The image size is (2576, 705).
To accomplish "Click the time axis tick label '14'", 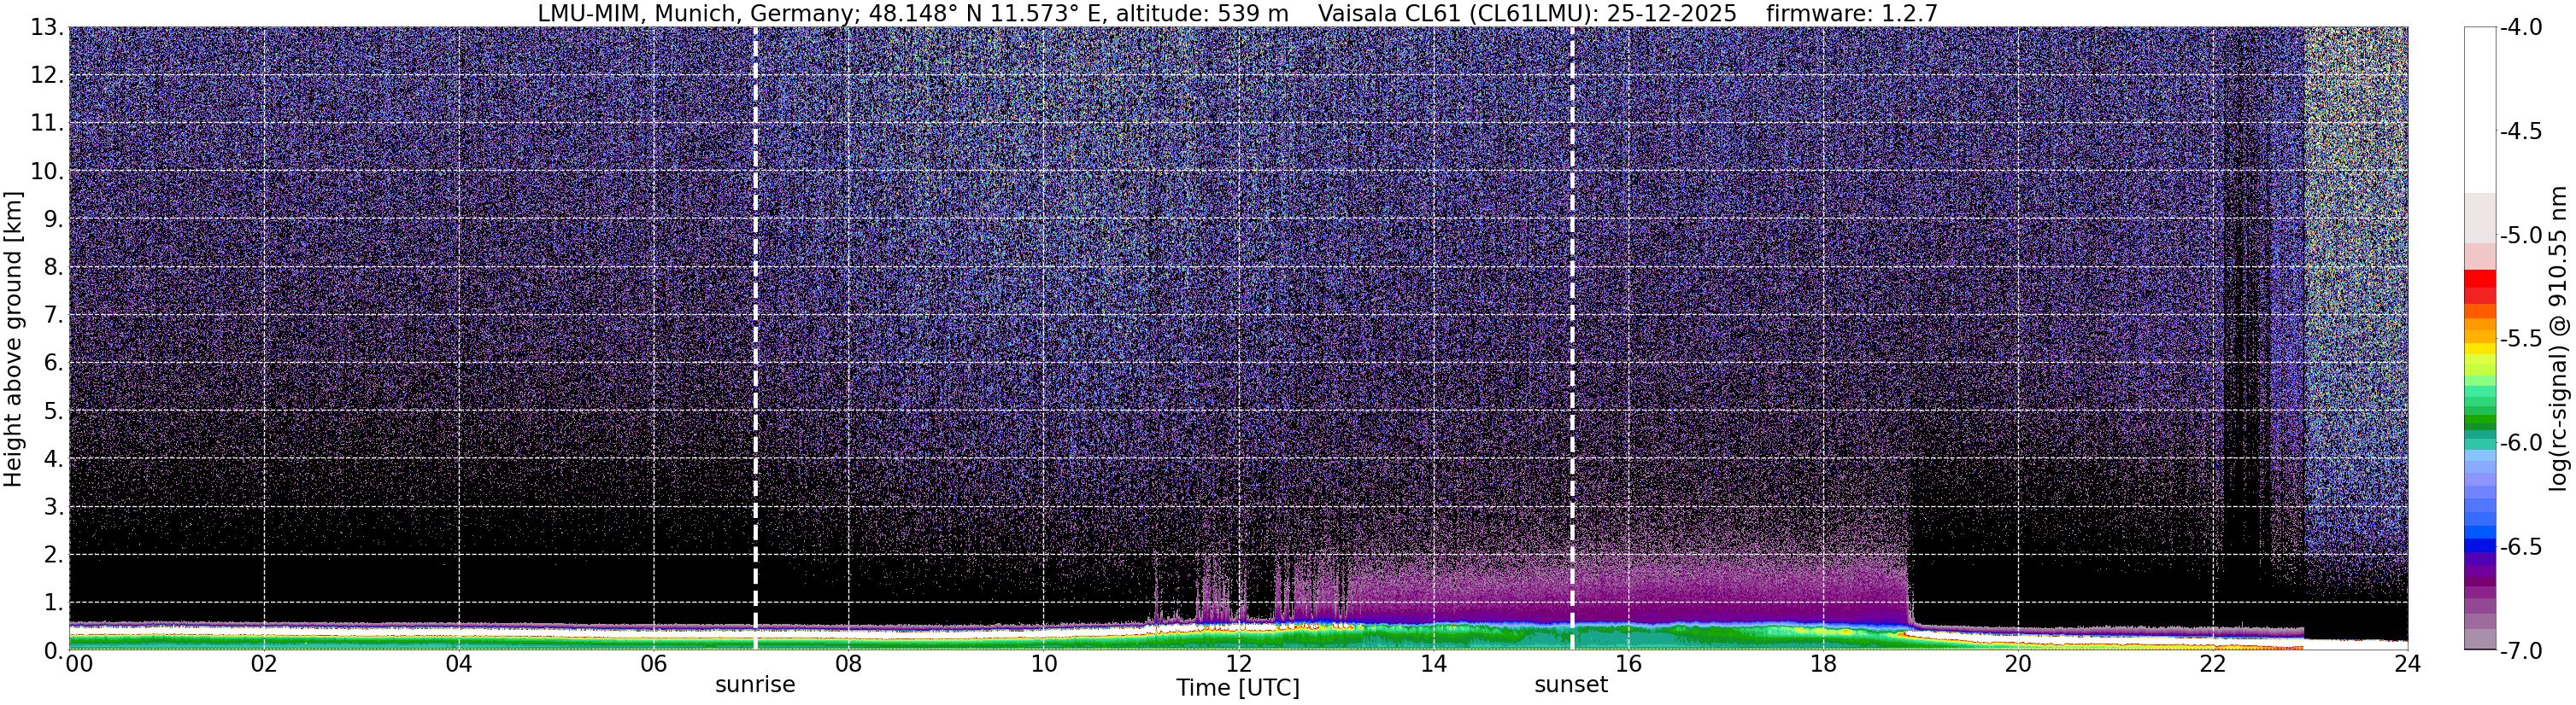I will click(1433, 664).
